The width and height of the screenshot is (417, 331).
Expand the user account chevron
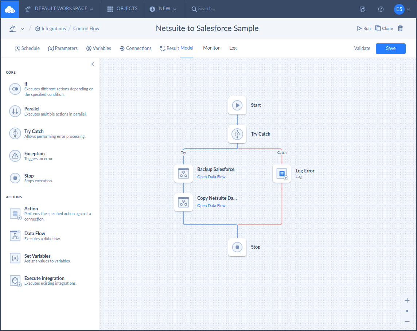[x=409, y=9]
